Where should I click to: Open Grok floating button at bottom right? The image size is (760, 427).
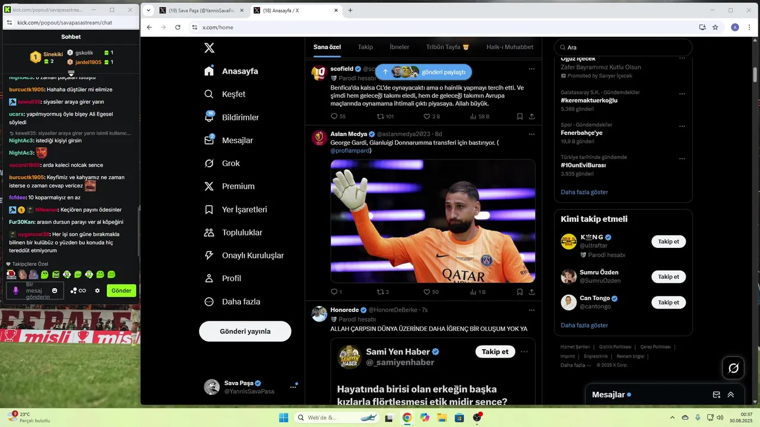[733, 368]
